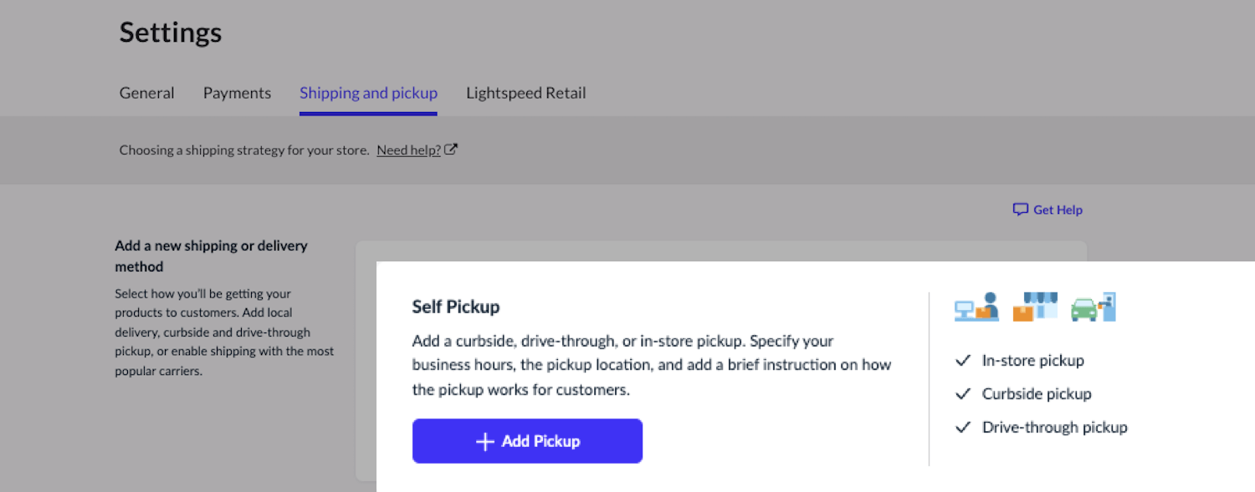Click checkmark beside Drive-through pickup

tap(963, 428)
